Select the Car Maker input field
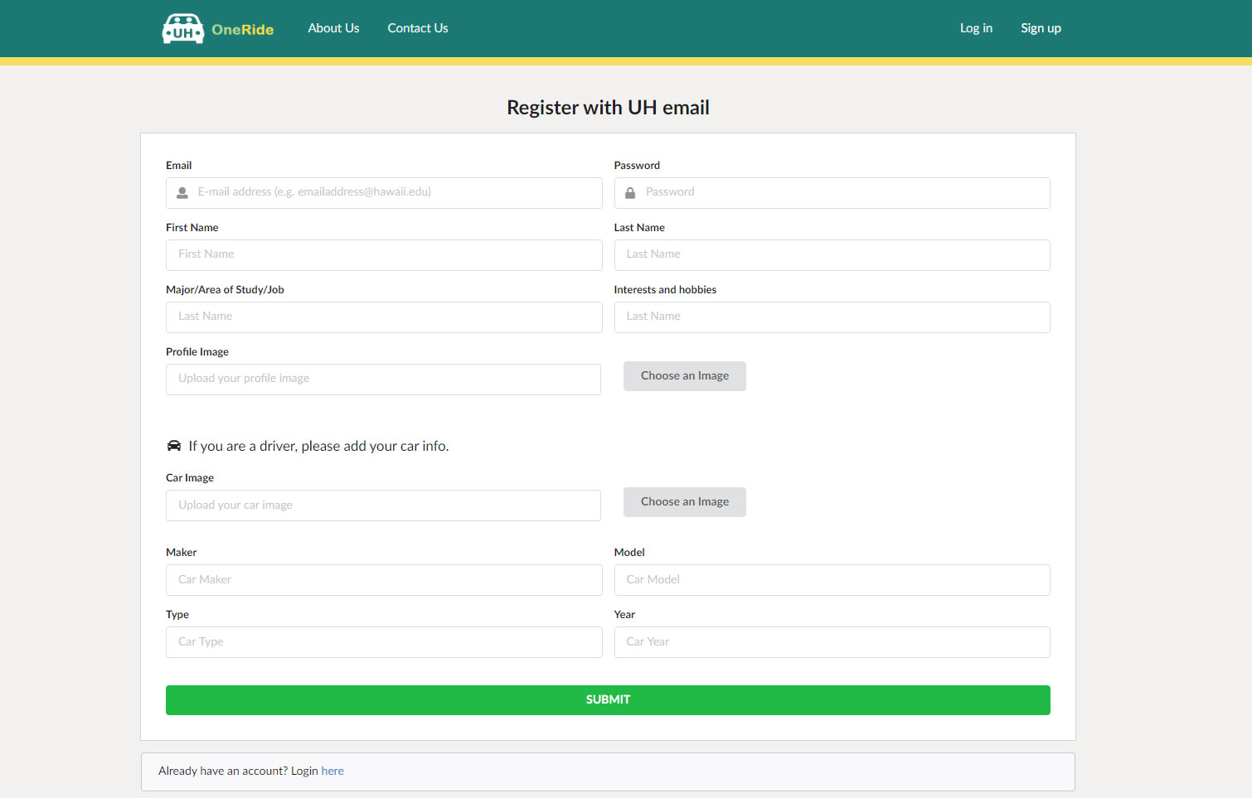Screen dimensions: 1252x798 tap(384, 579)
